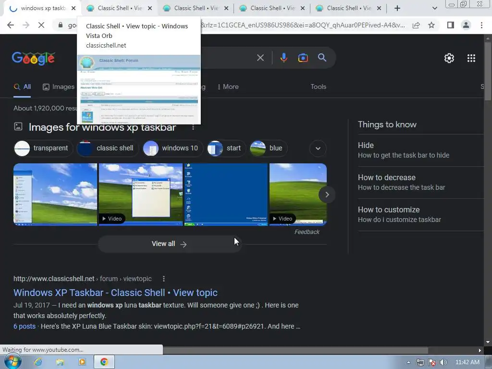Switch to Images search tab
The image size is (492, 369).
(x=59, y=87)
